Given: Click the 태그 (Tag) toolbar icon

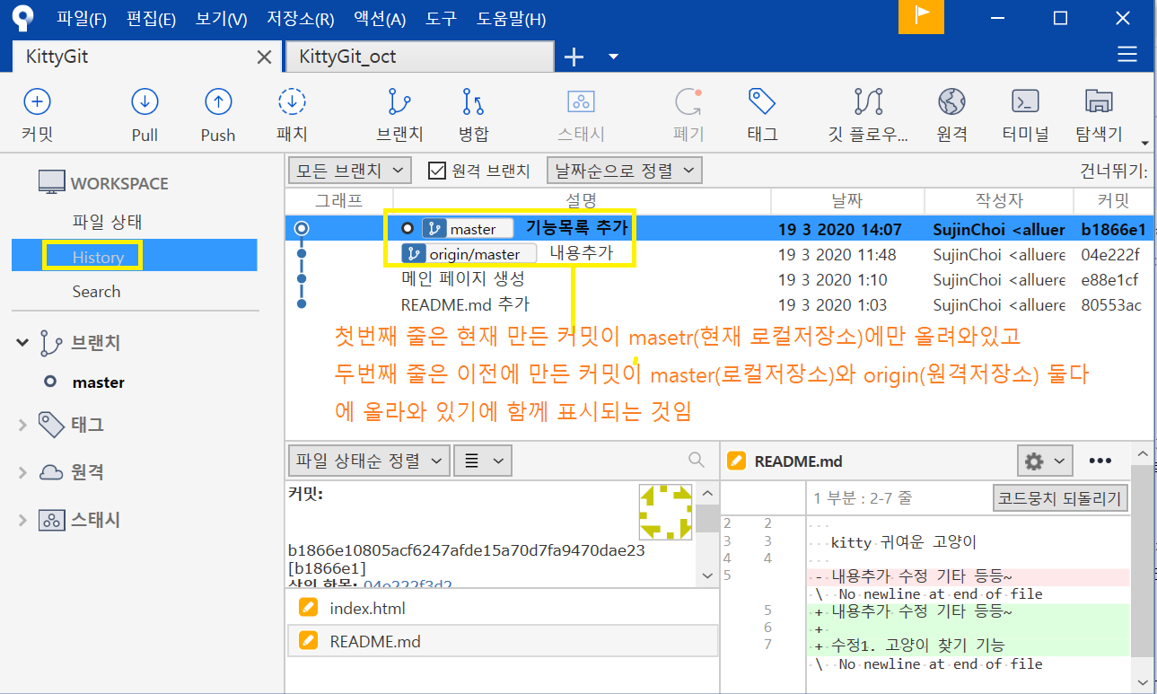Looking at the screenshot, I should click(x=762, y=102).
